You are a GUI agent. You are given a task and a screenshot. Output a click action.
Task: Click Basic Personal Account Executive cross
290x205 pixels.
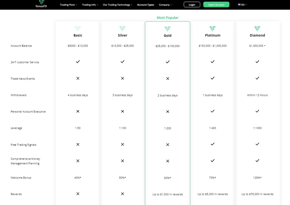(78, 111)
